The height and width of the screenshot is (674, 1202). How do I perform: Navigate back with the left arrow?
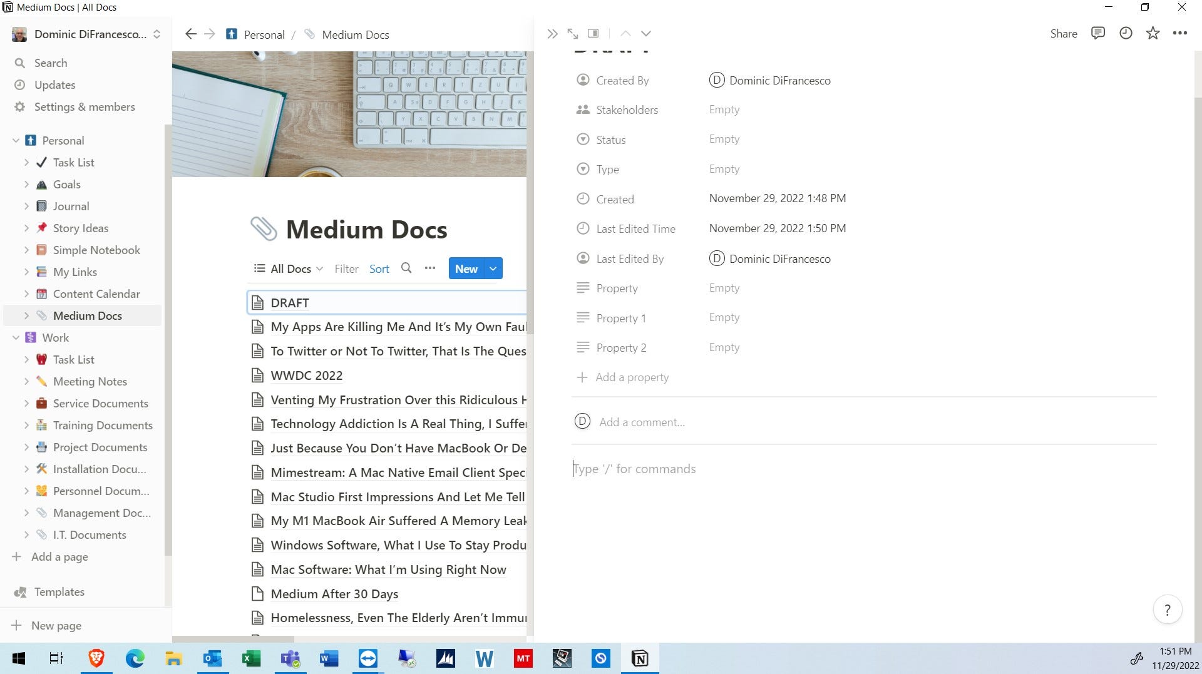191,34
